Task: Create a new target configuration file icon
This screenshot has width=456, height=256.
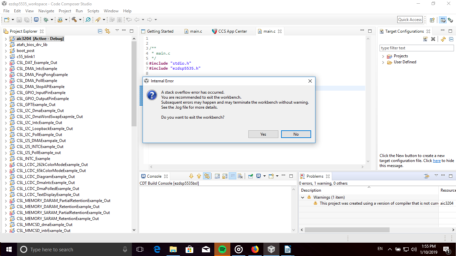Action: [x=425, y=39]
